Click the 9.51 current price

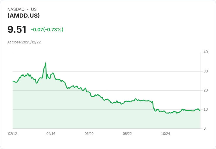[17, 30]
